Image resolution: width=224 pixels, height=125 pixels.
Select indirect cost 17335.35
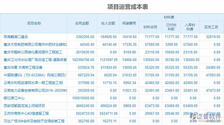(129, 45)
